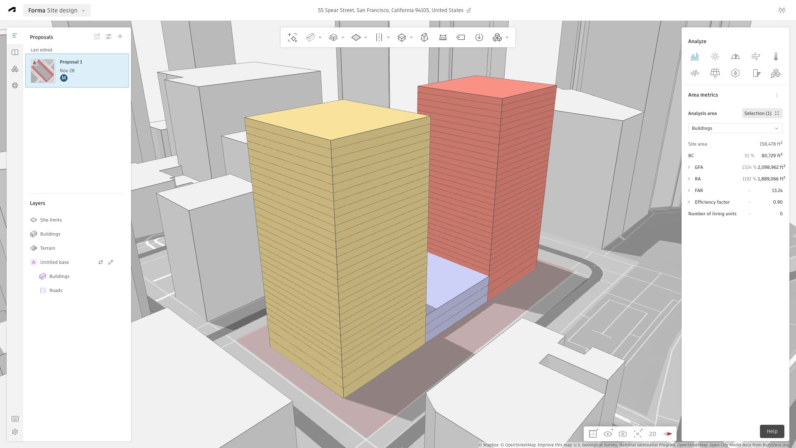The image size is (796, 448).
Task: Select the Site limits layer
Action: pyautogui.click(x=51, y=220)
